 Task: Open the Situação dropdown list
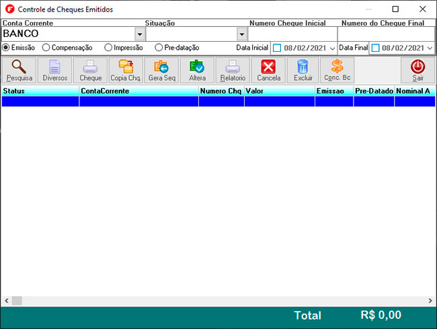241,34
